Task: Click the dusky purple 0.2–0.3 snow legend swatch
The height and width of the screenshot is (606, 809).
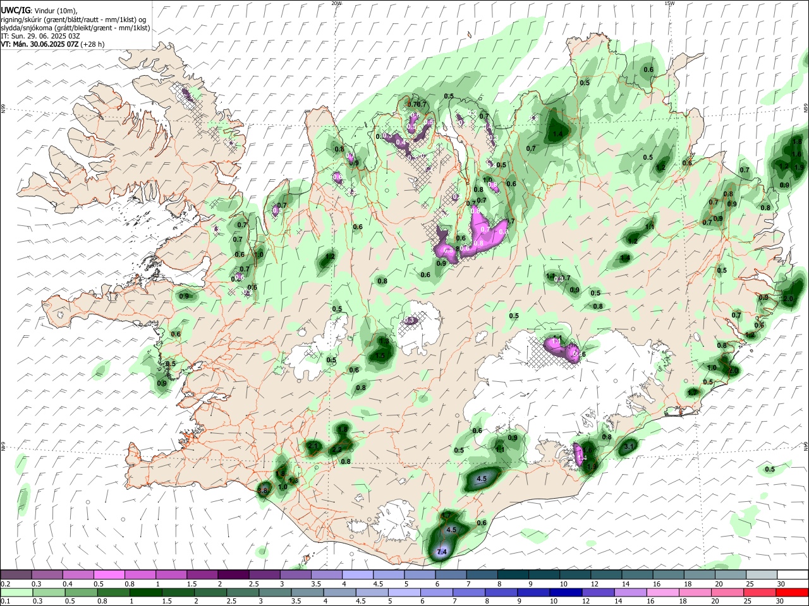Action: pos(16,575)
